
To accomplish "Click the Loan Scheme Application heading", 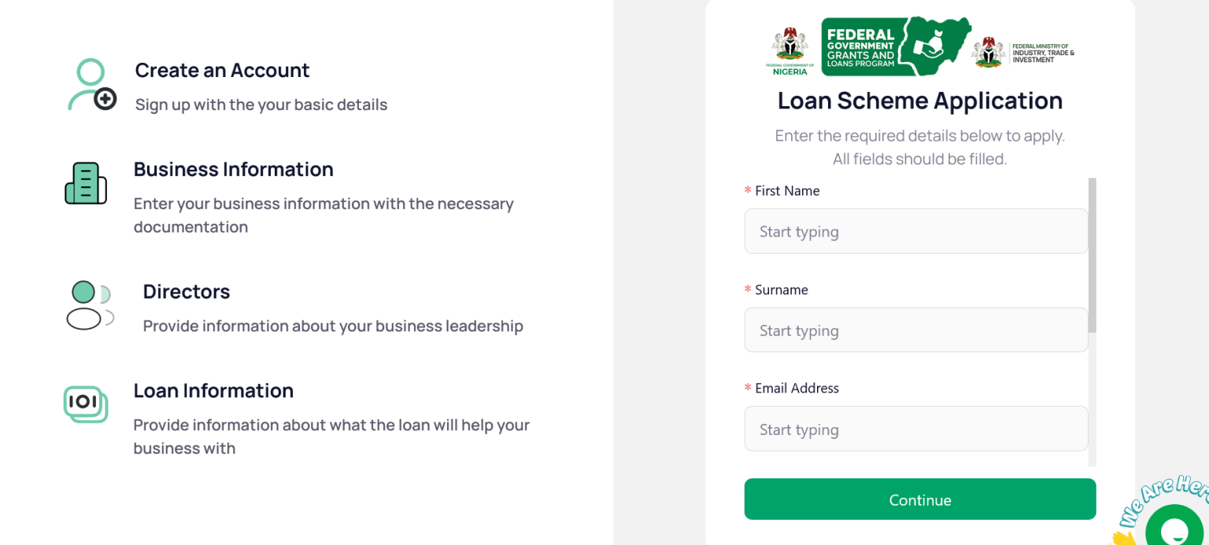I will [x=919, y=101].
